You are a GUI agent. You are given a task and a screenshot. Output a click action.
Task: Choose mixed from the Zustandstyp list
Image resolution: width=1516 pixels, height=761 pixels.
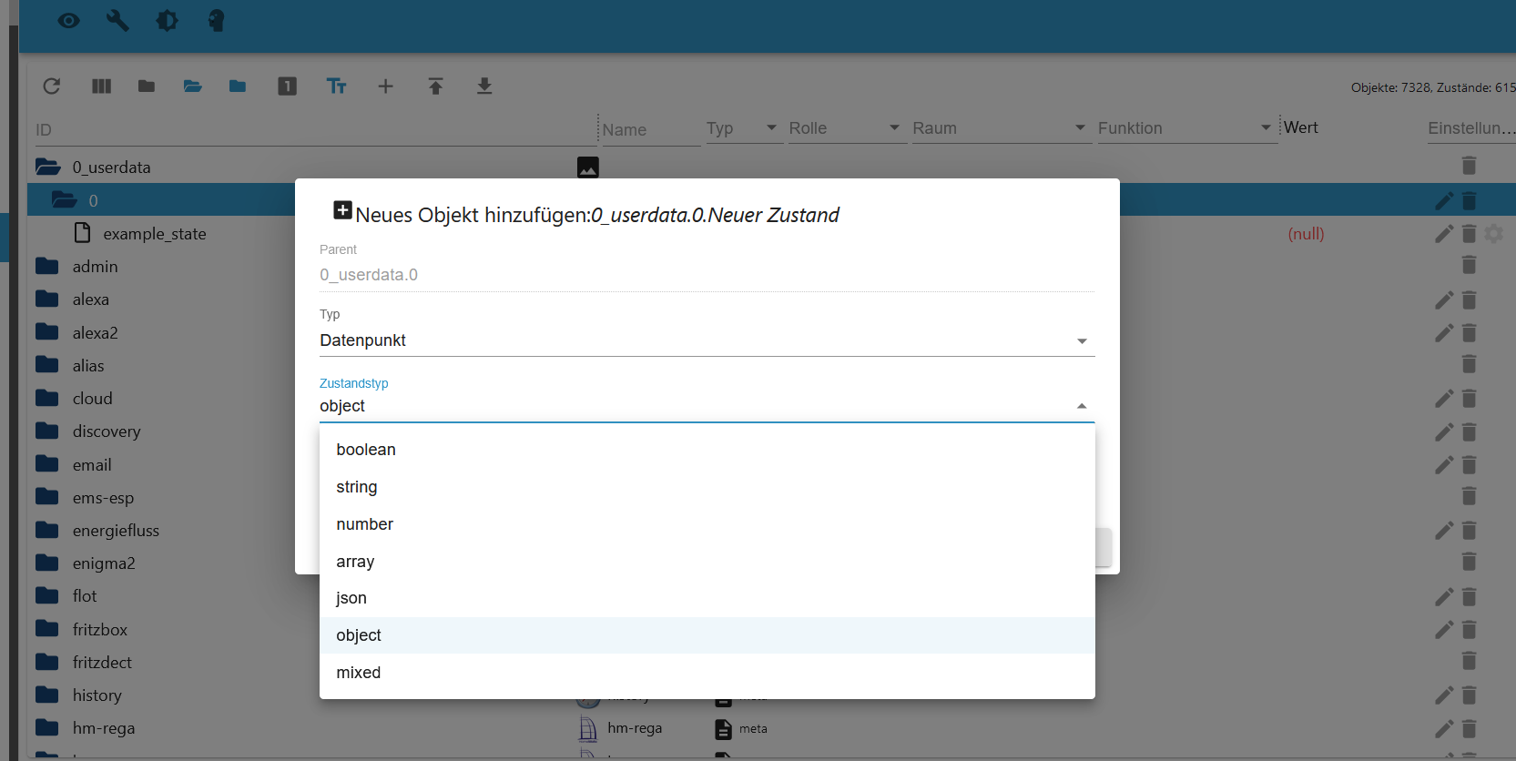coord(707,673)
